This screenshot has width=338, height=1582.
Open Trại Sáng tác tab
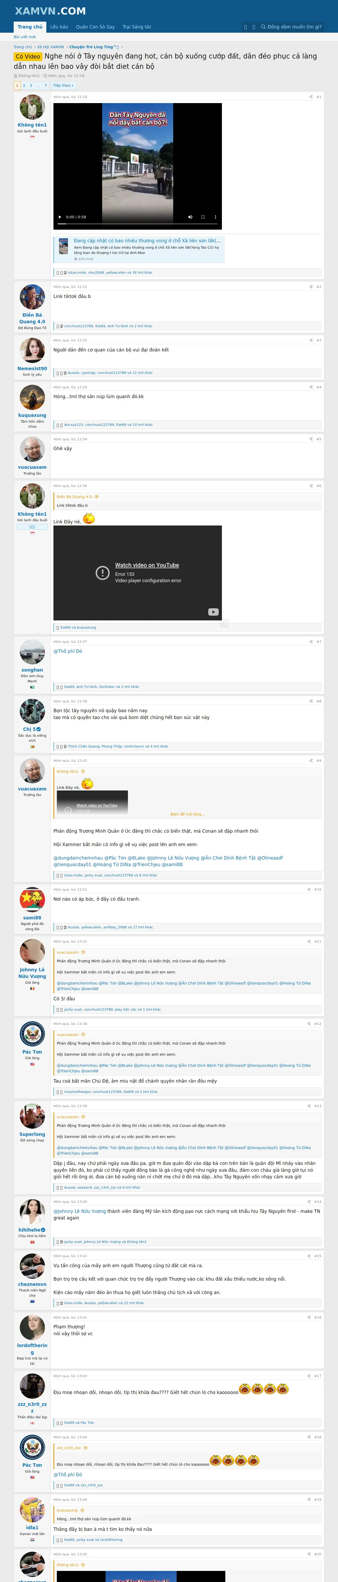click(x=137, y=27)
